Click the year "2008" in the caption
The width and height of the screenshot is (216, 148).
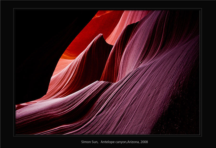point(144,142)
